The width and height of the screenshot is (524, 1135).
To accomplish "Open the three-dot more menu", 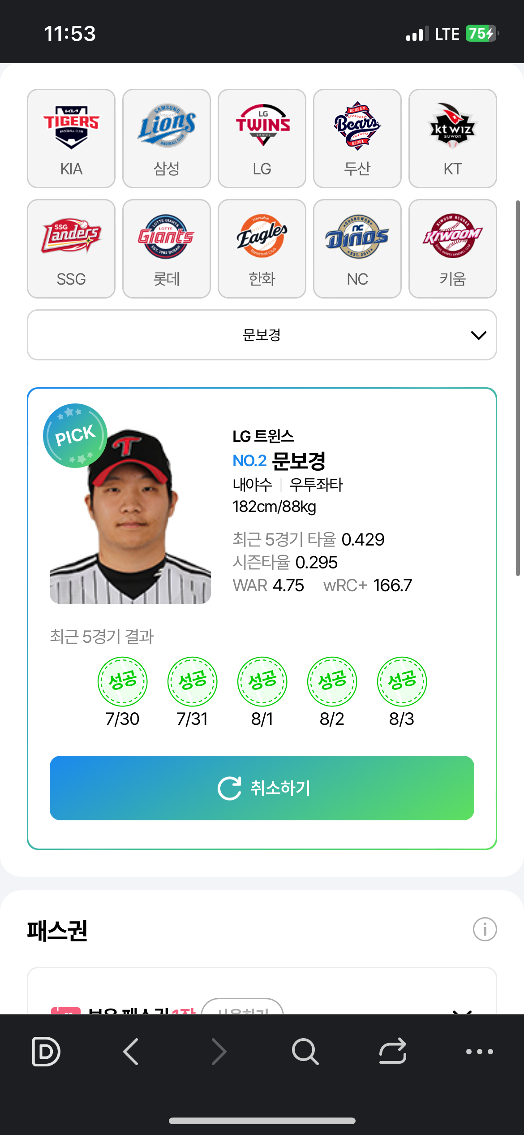I will 480,1051.
